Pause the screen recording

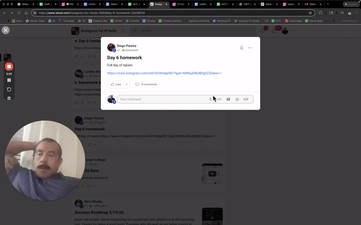(9, 80)
